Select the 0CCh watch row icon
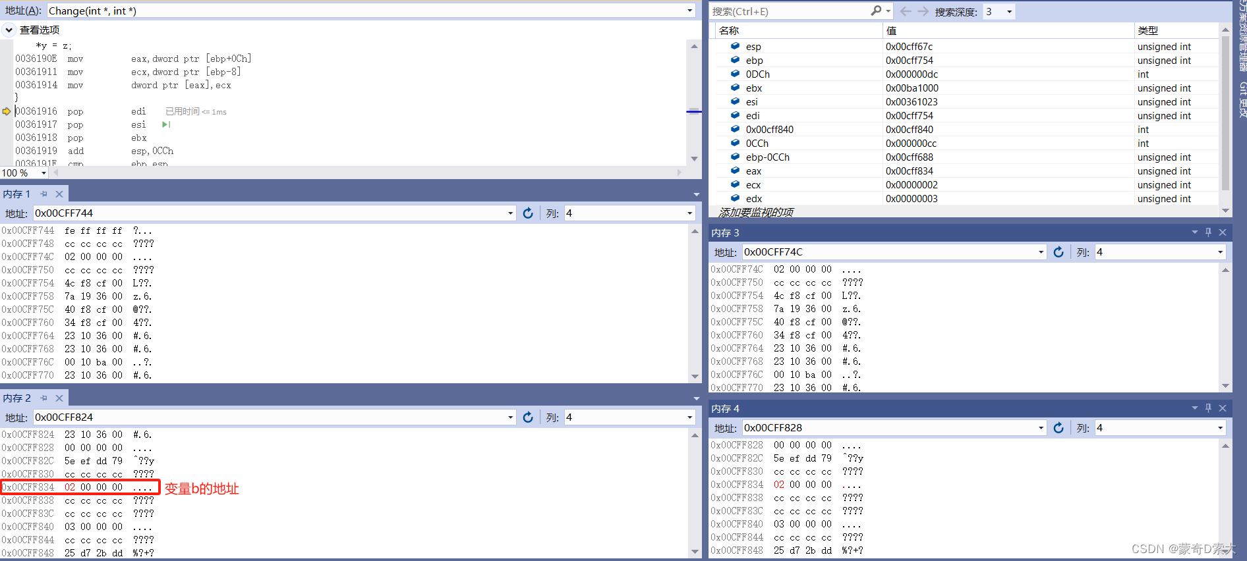Viewport: 1247px width, 561px height. click(x=735, y=143)
